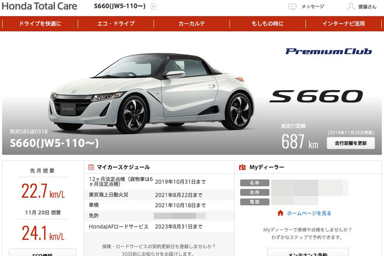This screenshot has height=256, width=384.
Task: Click the 東京海上日動火災 schedule row
Action: pos(159,195)
